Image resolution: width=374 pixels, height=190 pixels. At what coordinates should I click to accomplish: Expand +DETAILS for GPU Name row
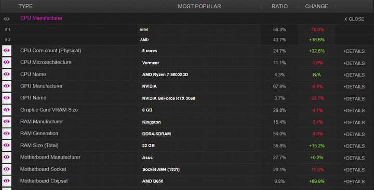(x=354, y=99)
